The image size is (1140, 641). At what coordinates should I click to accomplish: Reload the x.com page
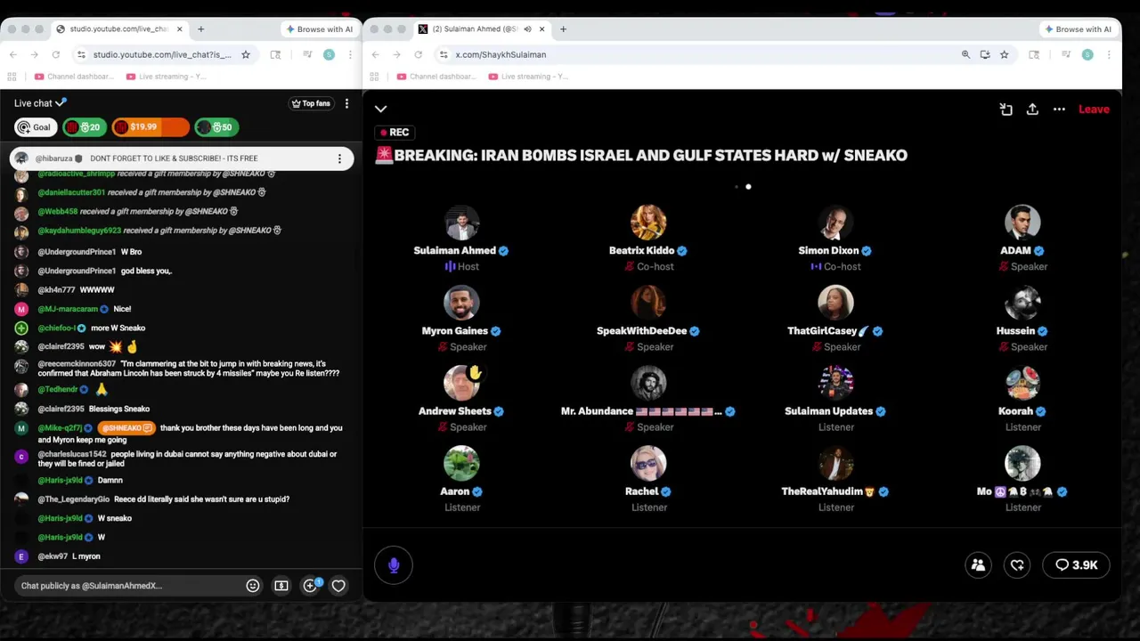coord(418,54)
